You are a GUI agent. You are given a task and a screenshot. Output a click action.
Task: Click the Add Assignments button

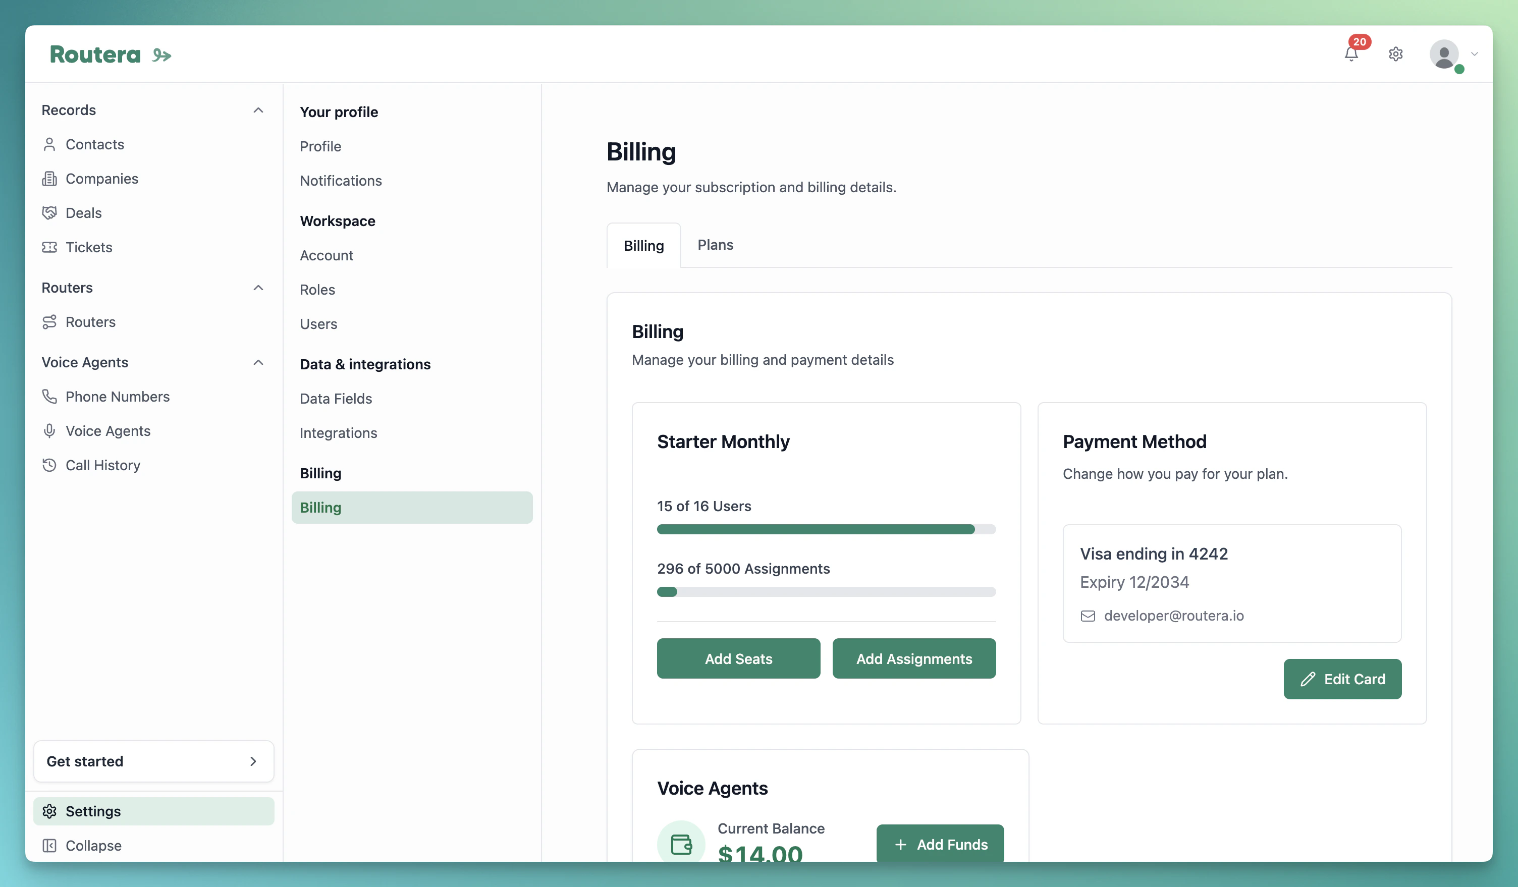tap(914, 659)
